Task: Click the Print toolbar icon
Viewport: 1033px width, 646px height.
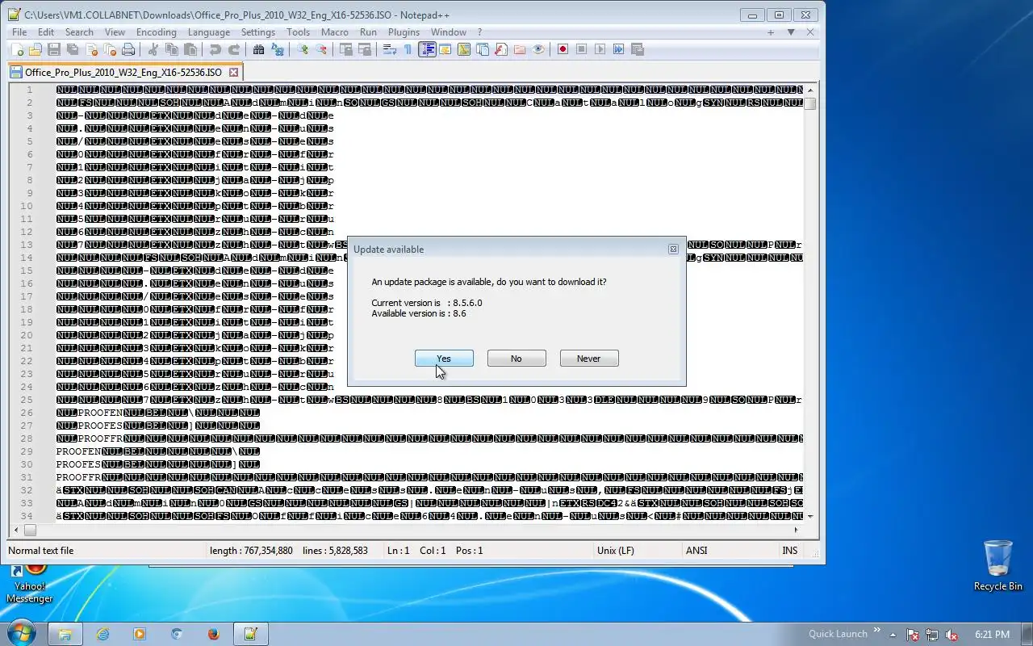Action: tap(128, 49)
